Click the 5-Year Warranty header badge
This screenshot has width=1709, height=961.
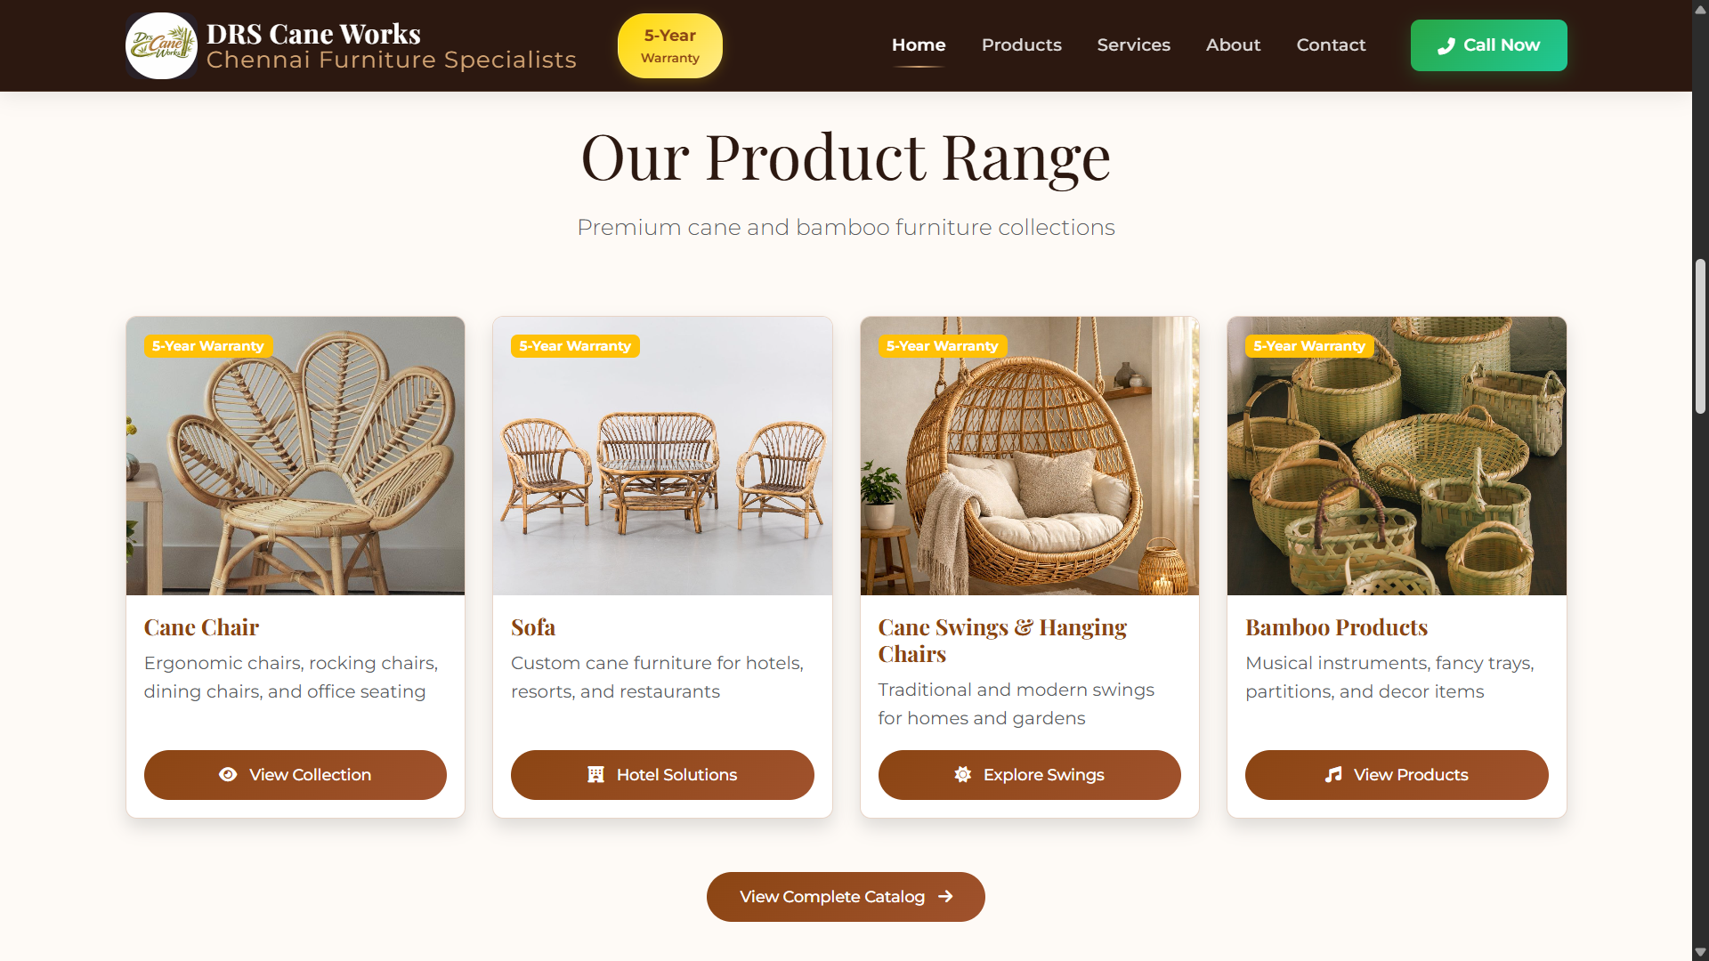click(x=670, y=45)
